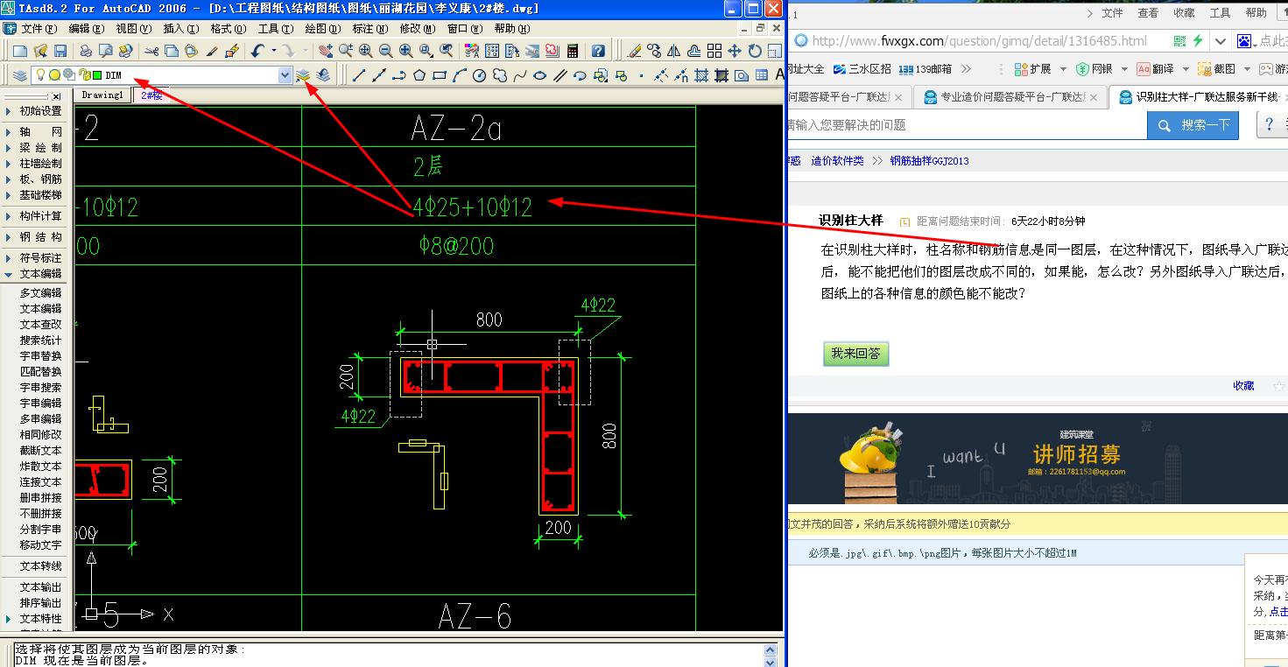Click the green DIM layer color swatch

[97, 75]
